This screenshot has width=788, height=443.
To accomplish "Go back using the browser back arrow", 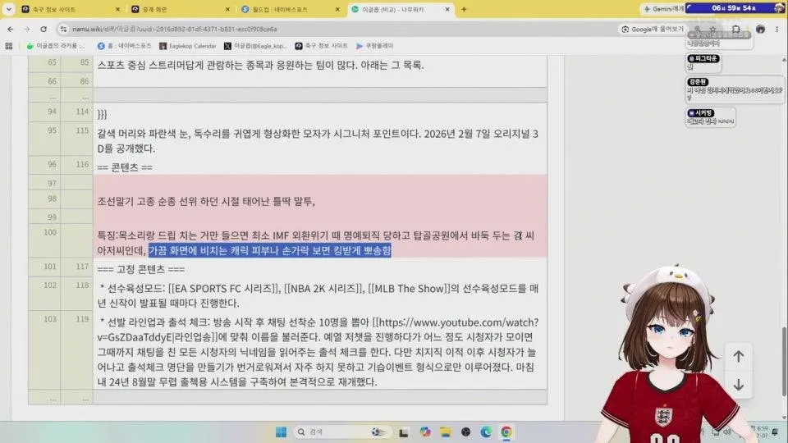I will pos(11,30).
